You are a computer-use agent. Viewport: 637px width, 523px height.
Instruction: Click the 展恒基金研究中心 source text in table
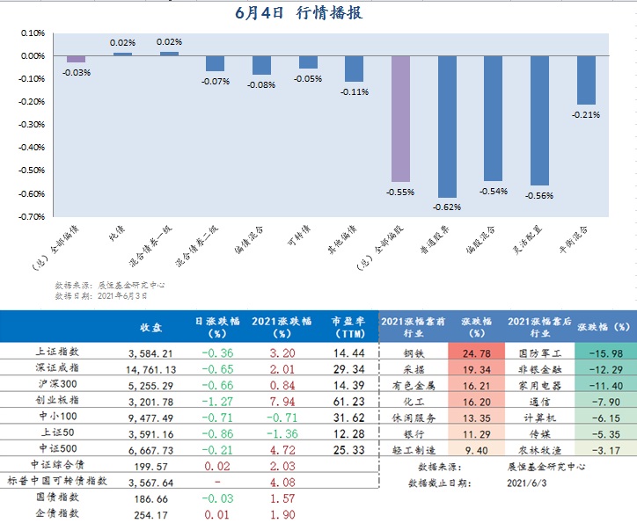[546, 467]
